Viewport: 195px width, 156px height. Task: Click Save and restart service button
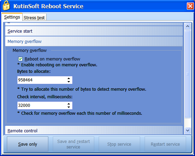(x=73, y=144)
